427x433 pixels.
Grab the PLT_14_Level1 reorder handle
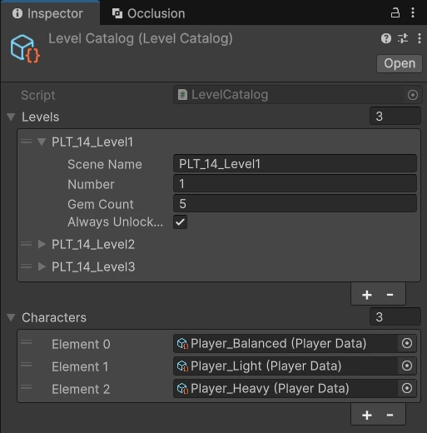[27, 142]
